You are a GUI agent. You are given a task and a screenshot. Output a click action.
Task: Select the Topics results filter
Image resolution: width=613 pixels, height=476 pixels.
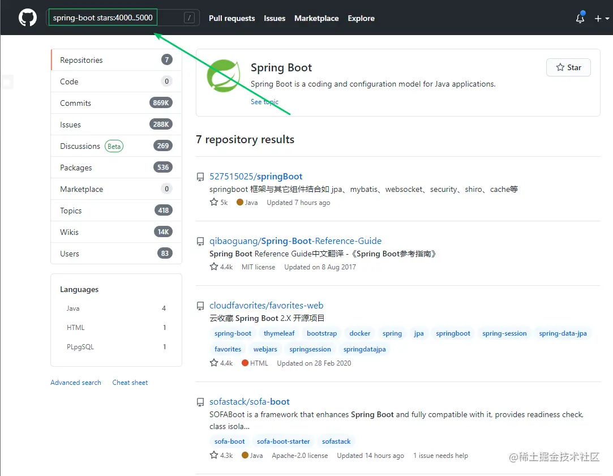pyautogui.click(x=116, y=210)
